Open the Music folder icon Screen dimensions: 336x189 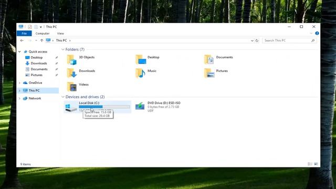tap(140, 73)
